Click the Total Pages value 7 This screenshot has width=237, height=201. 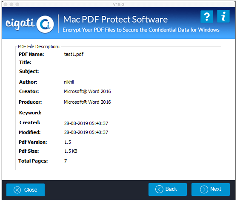point(66,161)
